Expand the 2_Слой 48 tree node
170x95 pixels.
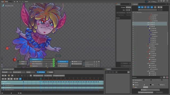[x=147, y=27]
